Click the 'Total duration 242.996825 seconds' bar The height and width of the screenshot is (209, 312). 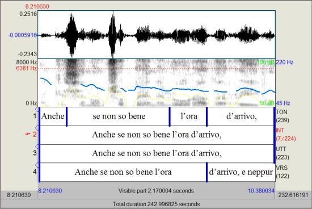pyautogui.click(x=156, y=204)
